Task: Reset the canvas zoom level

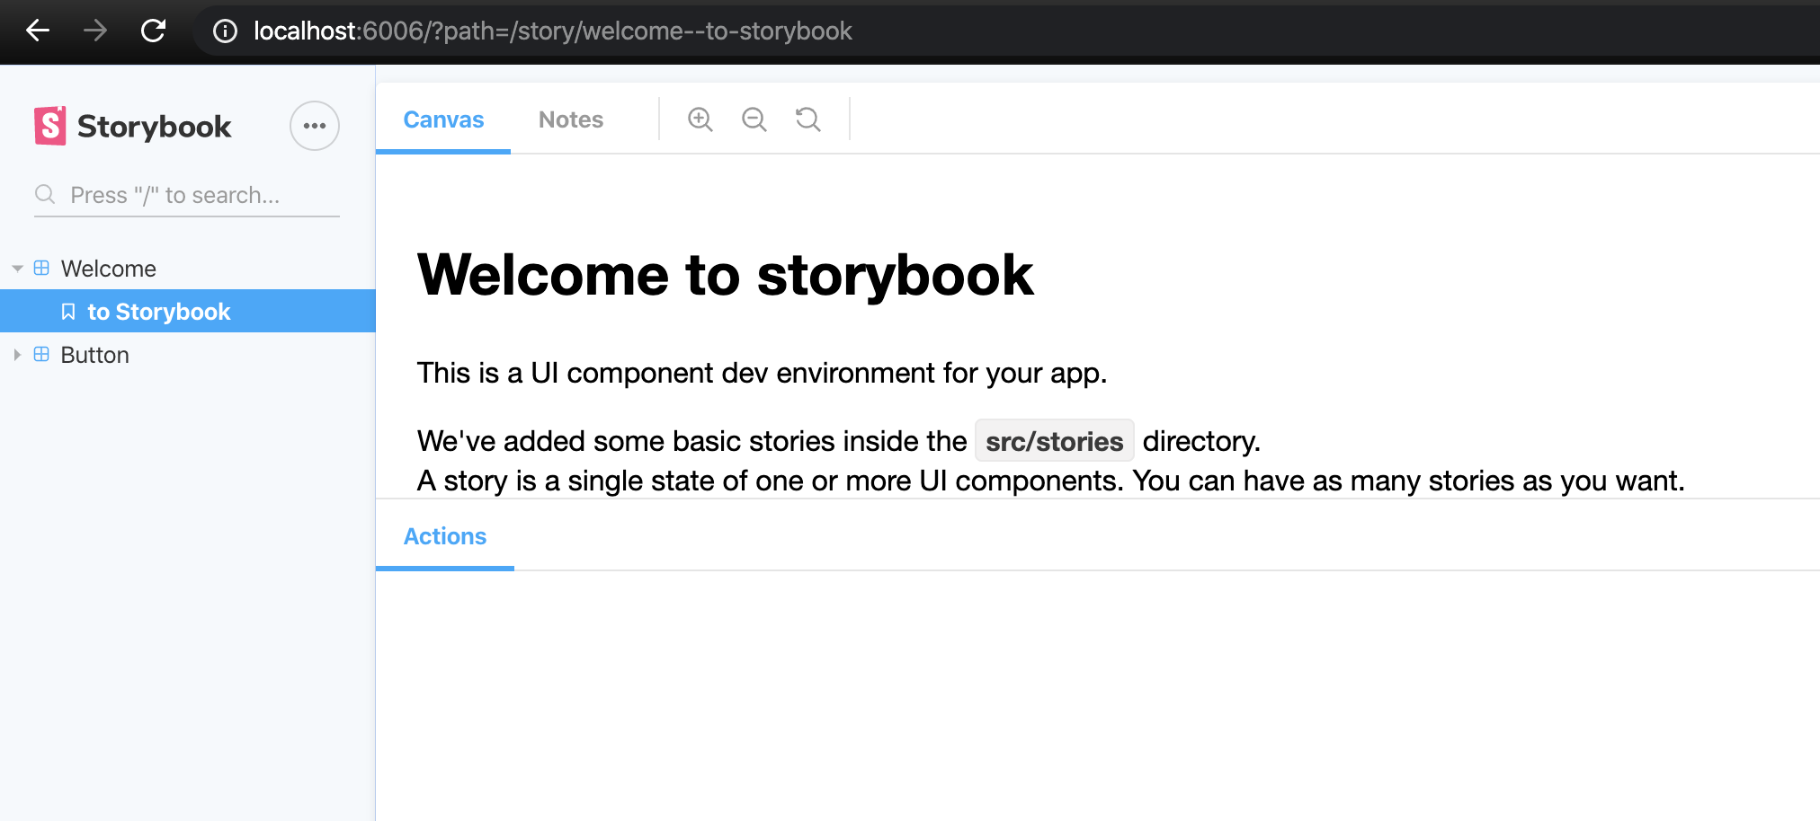Action: pyautogui.click(x=807, y=119)
